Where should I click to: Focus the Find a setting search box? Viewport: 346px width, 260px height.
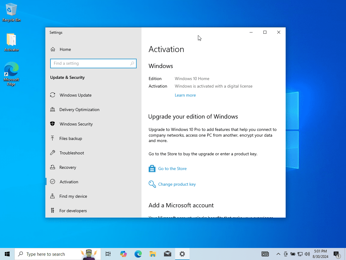93,63
